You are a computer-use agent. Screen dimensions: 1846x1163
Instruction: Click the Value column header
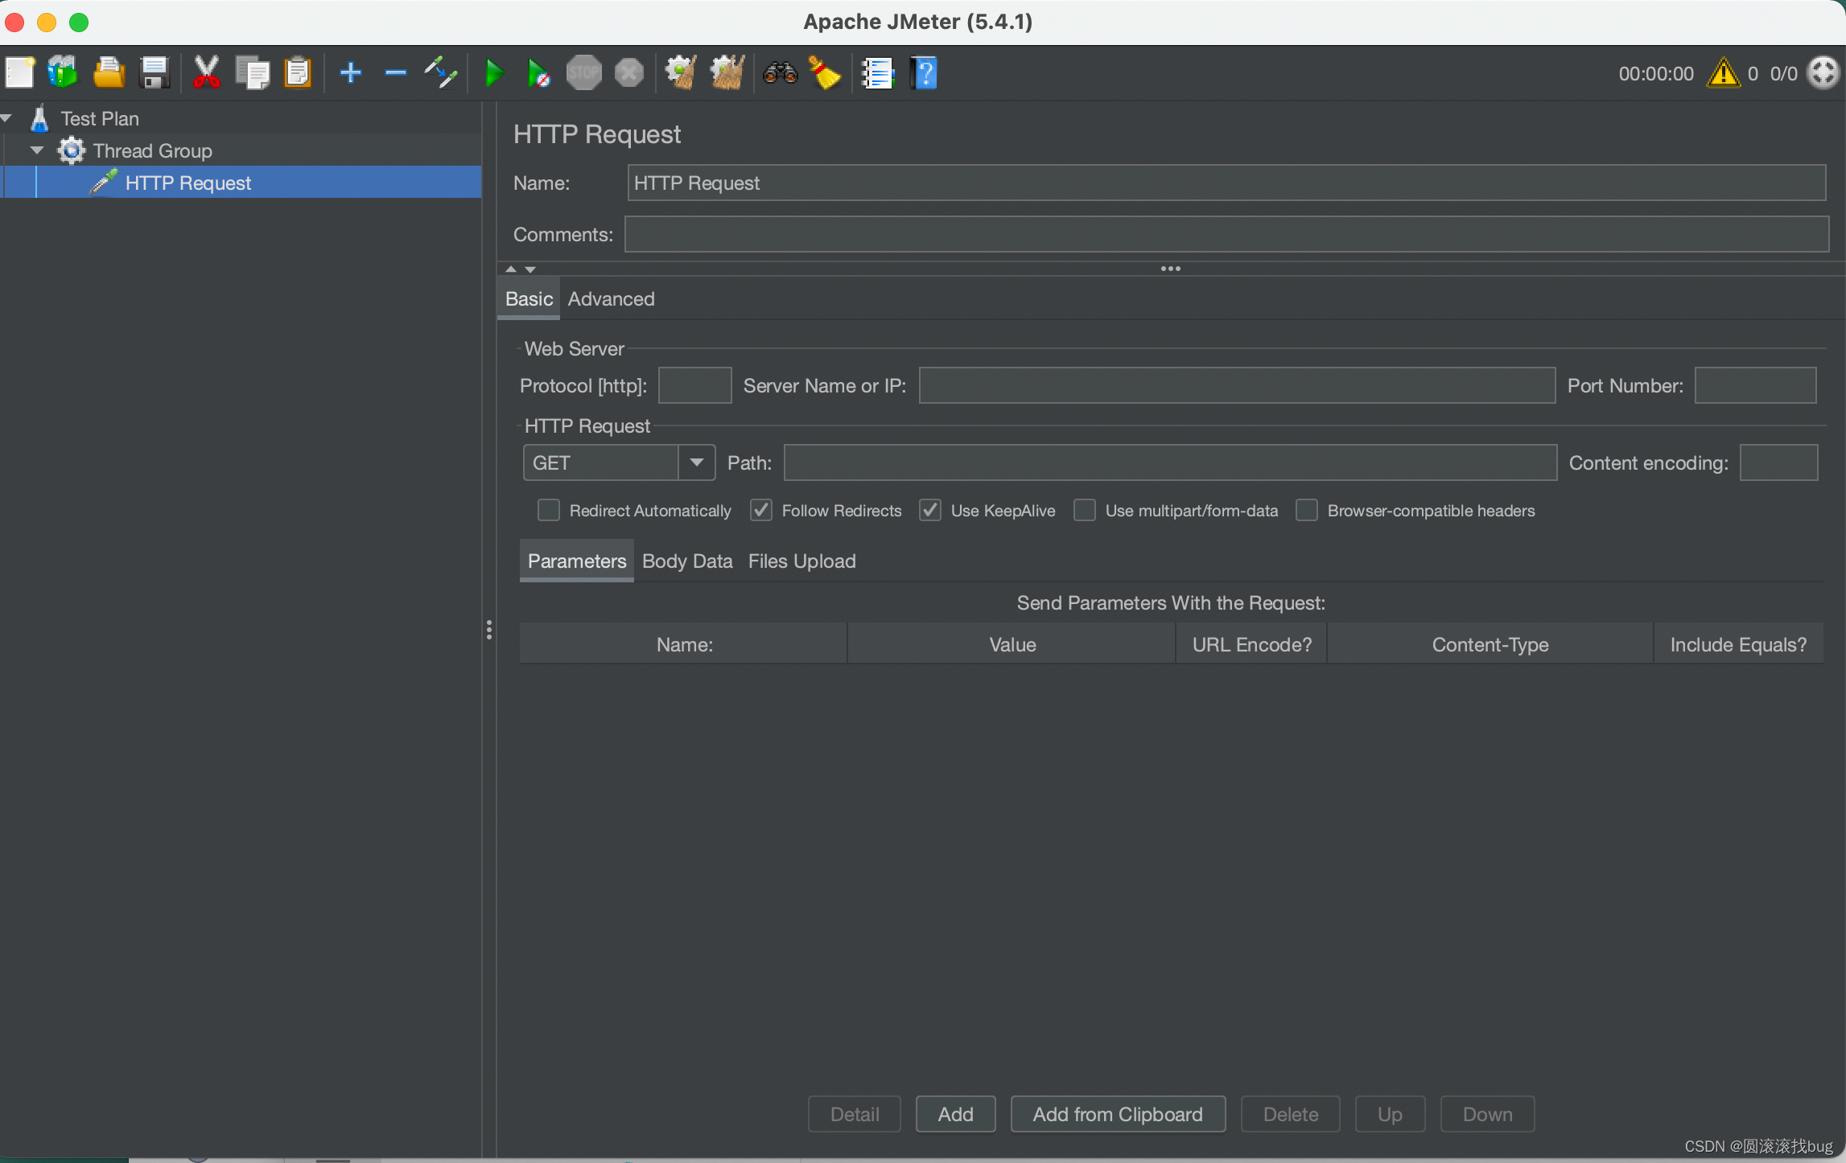[1012, 644]
